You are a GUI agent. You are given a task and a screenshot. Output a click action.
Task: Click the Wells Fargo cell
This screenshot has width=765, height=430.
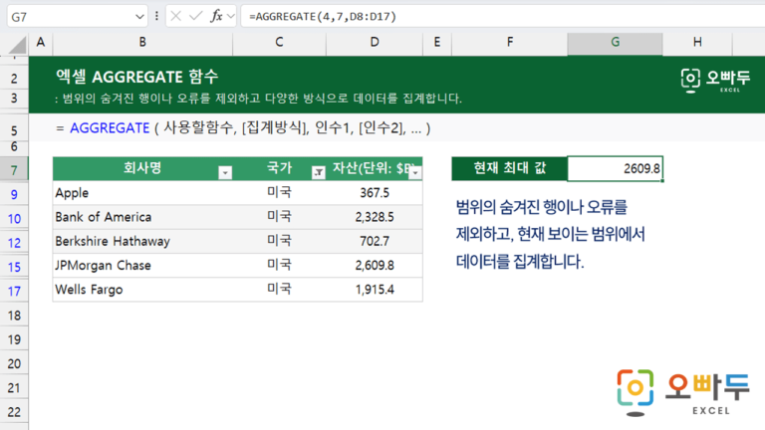[142, 289]
